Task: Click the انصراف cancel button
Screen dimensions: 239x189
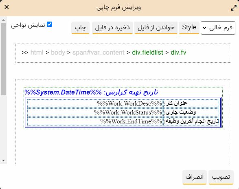Action: pyautogui.click(x=195, y=177)
